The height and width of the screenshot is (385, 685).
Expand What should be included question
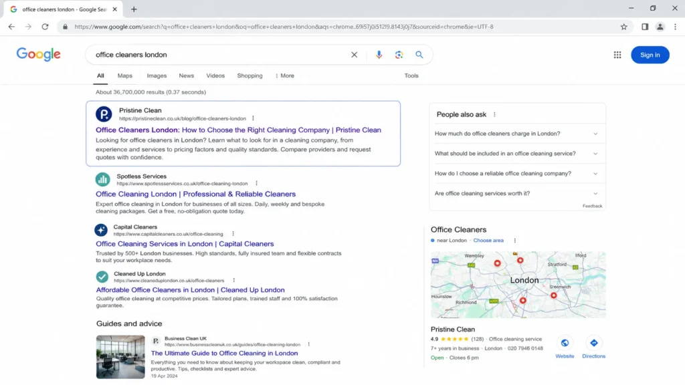point(517,154)
